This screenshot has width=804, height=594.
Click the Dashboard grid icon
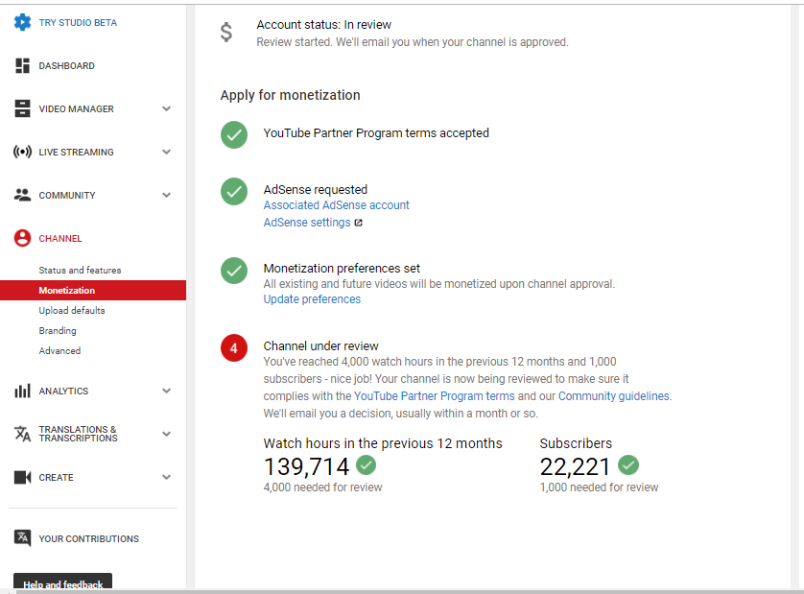tap(23, 65)
